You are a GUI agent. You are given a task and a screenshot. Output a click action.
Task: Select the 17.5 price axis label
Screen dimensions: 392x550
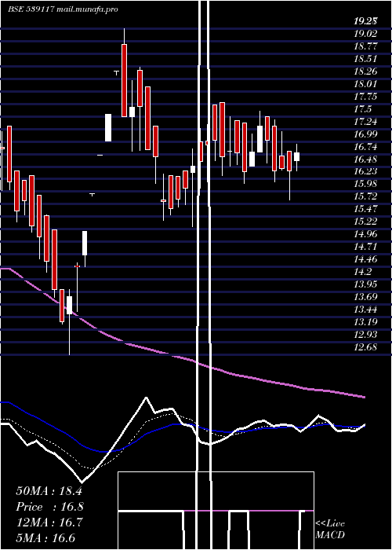tap(362, 109)
